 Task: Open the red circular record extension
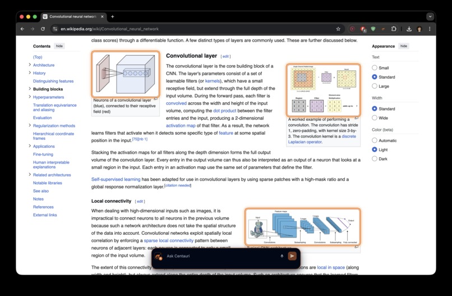353,29
